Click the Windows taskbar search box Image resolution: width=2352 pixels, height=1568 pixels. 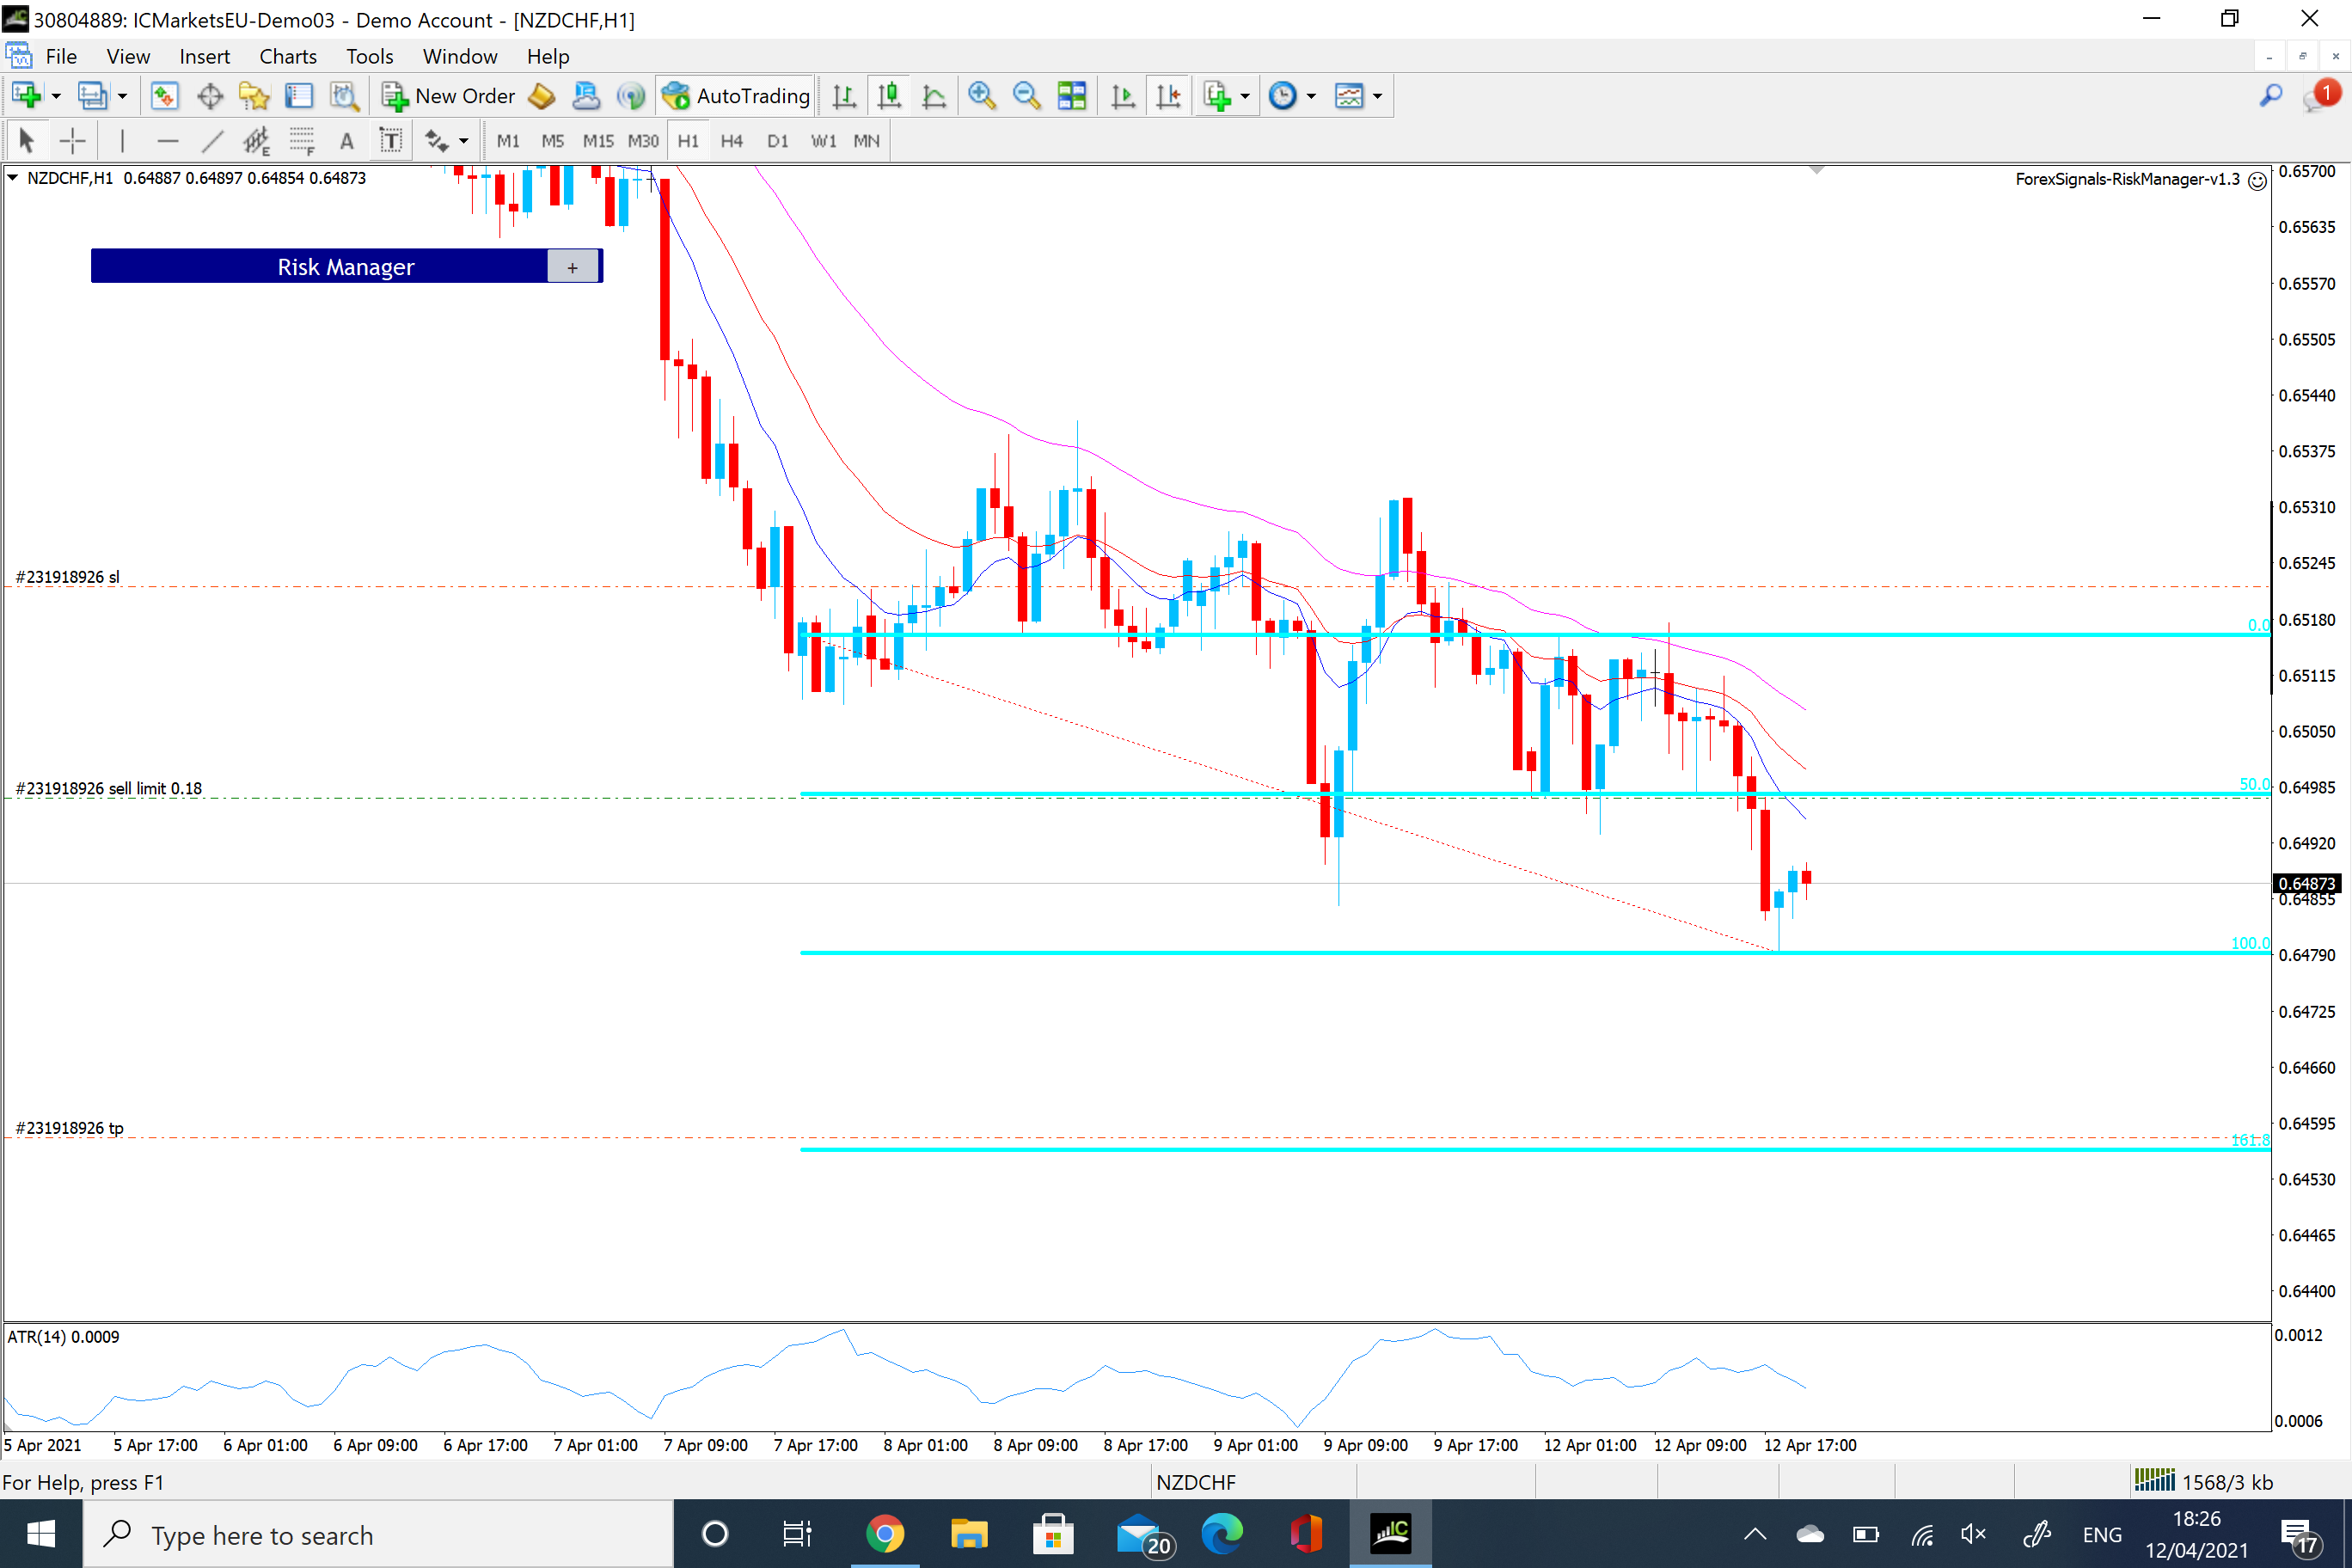tap(378, 1534)
